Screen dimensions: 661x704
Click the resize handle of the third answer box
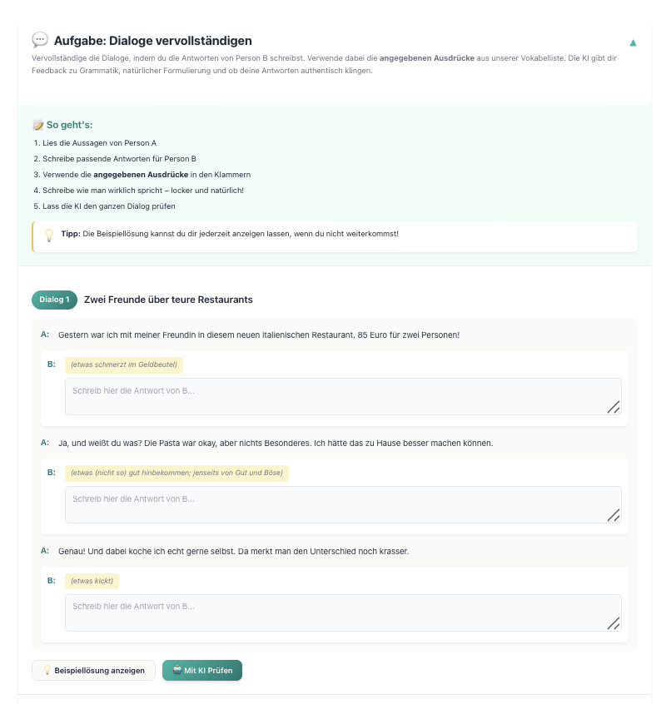tap(614, 623)
